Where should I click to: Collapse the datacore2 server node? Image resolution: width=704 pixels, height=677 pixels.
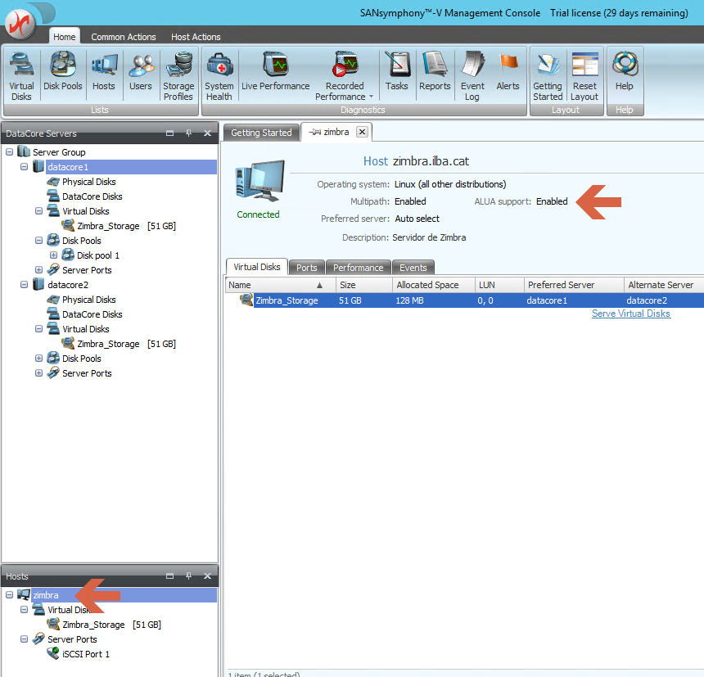25,285
